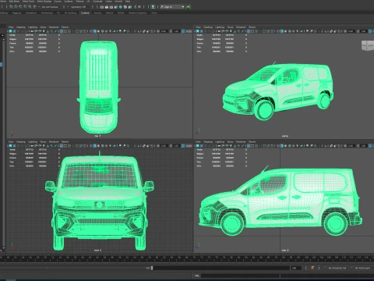Click Use Default Material in the persp panel
The height and width of the screenshot is (281, 374).
286,31
